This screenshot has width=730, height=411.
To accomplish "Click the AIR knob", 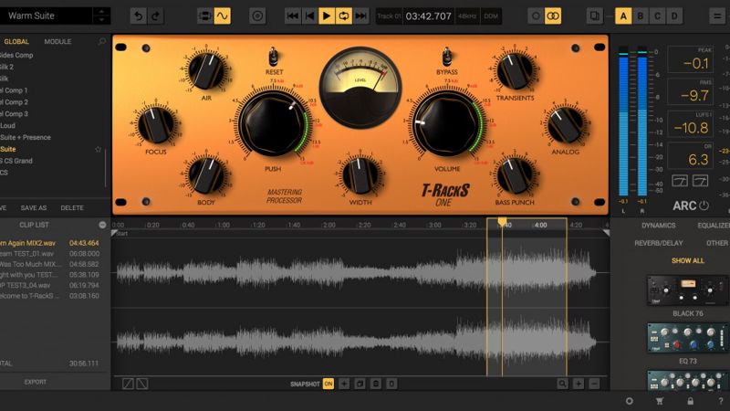I will tap(206, 71).
